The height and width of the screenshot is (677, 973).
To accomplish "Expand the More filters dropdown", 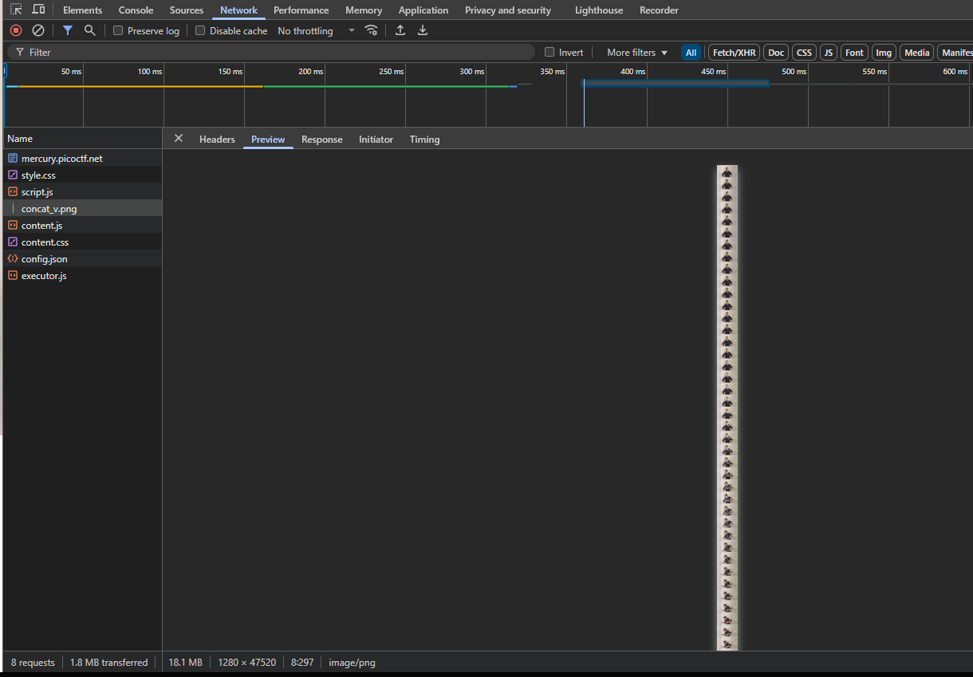I will pyautogui.click(x=636, y=53).
